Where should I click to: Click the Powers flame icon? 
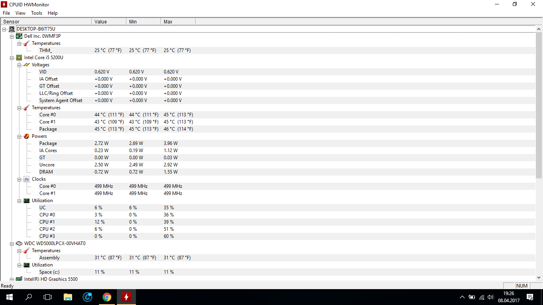(x=27, y=136)
